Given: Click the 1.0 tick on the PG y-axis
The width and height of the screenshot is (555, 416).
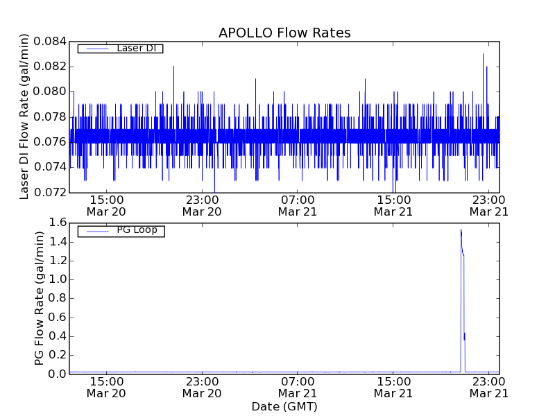Looking at the screenshot, I should [x=58, y=279].
